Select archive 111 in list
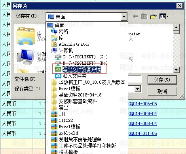The image size is (186, 154). pyautogui.click(x=58, y=114)
